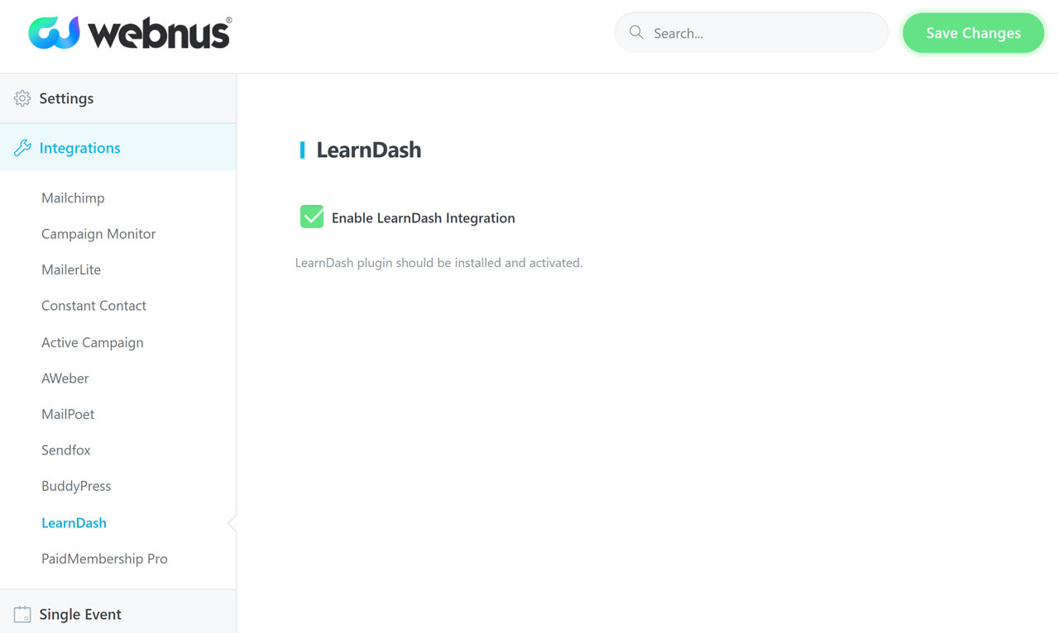Open the Settings section
The image size is (1059, 633).
pos(117,98)
